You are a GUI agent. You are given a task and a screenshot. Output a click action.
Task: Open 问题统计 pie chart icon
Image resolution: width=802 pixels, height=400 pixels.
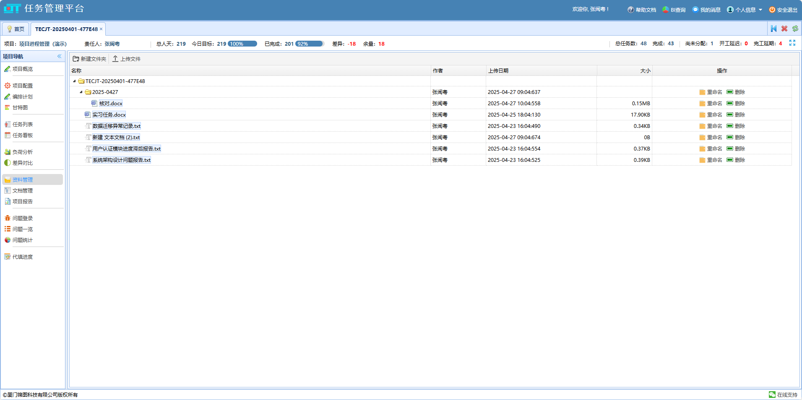(x=7, y=240)
